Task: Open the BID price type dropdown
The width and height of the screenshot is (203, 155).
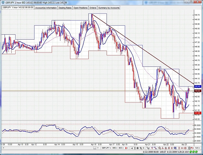Action: coord(121,148)
